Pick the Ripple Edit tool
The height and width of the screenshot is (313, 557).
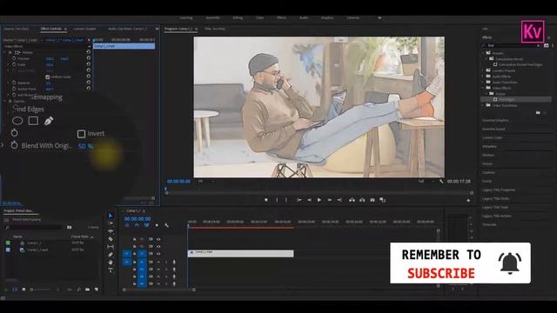(111, 231)
